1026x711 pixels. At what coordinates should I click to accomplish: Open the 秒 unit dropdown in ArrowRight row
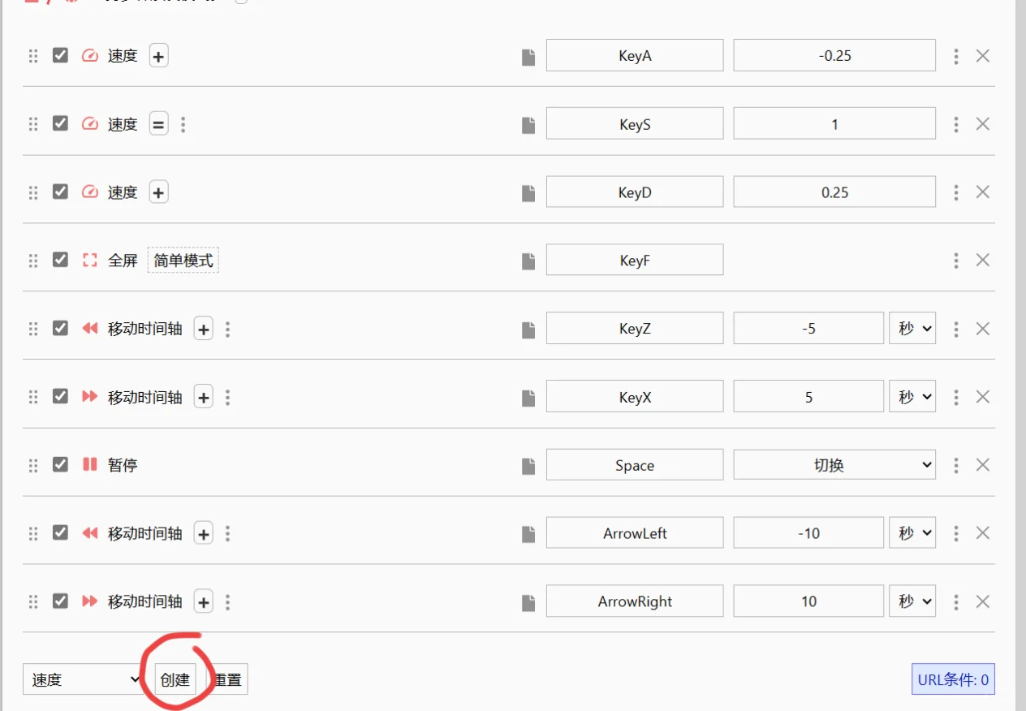[912, 601]
